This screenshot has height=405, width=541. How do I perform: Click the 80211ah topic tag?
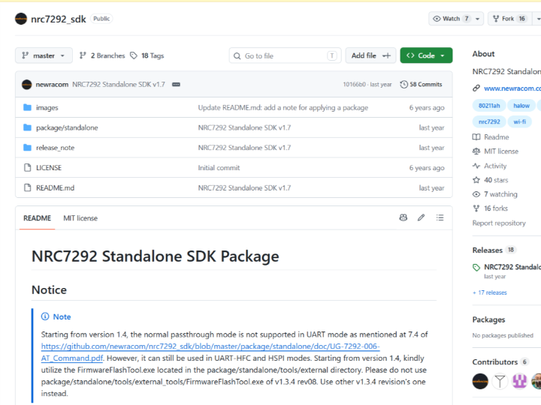click(489, 106)
